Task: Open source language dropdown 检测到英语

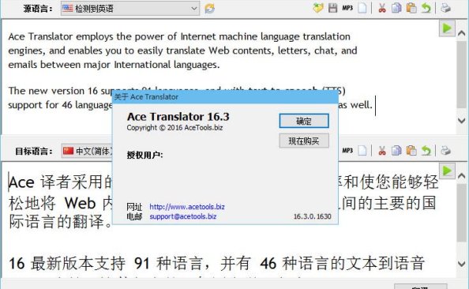Action: tap(130, 9)
